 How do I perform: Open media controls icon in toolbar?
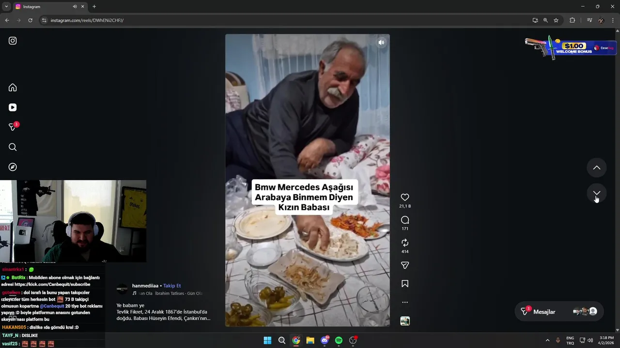(x=589, y=20)
